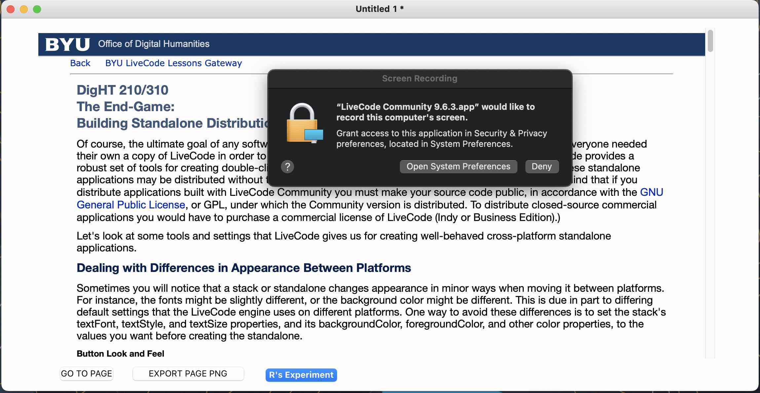The image size is (760, 393).
Task: Click the Dealing with Differences in Appearance heading
Action: (x=244, y=268)
